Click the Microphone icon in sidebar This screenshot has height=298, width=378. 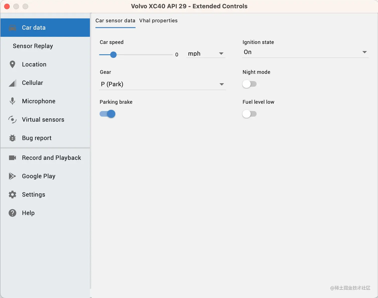point(12,101)
